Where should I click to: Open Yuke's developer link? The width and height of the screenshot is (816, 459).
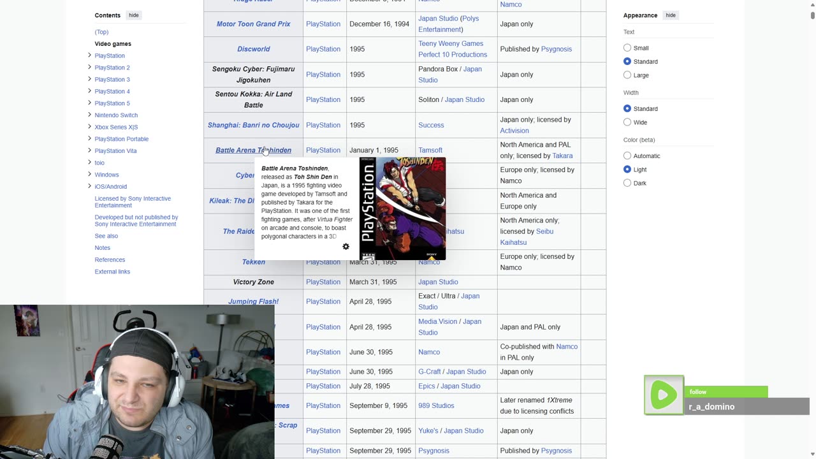tap(428, 431)
